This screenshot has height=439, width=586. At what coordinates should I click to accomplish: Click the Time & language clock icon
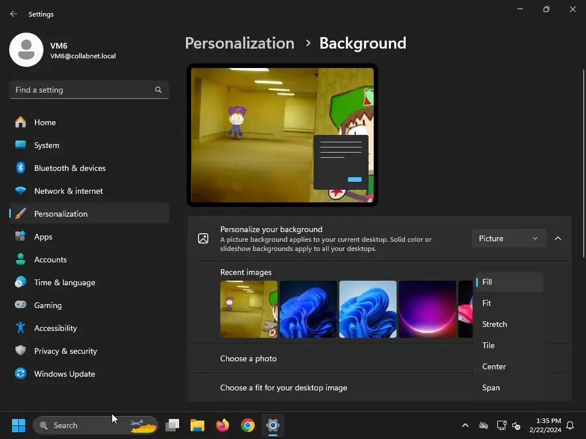point(21,282)
